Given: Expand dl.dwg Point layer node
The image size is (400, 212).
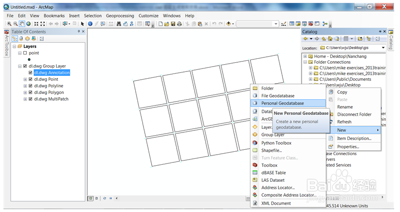Looking at the screenshot, I should [x=25, y=79].
